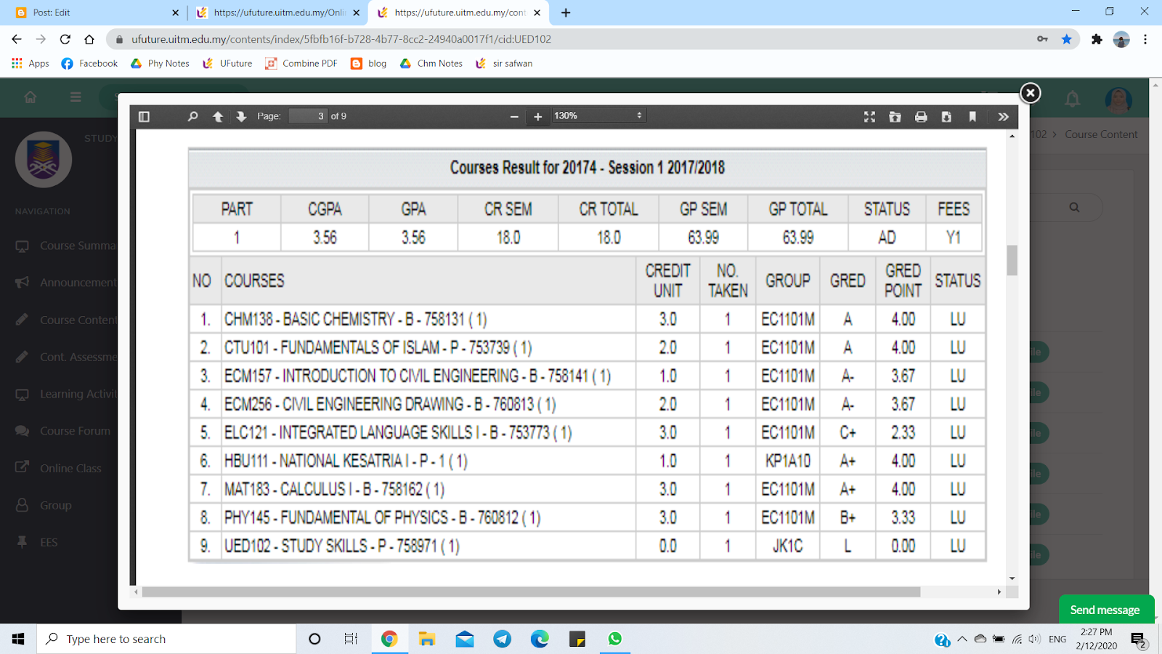Go to previous PDF page
1162x654 pixels.
pos(218,116)
